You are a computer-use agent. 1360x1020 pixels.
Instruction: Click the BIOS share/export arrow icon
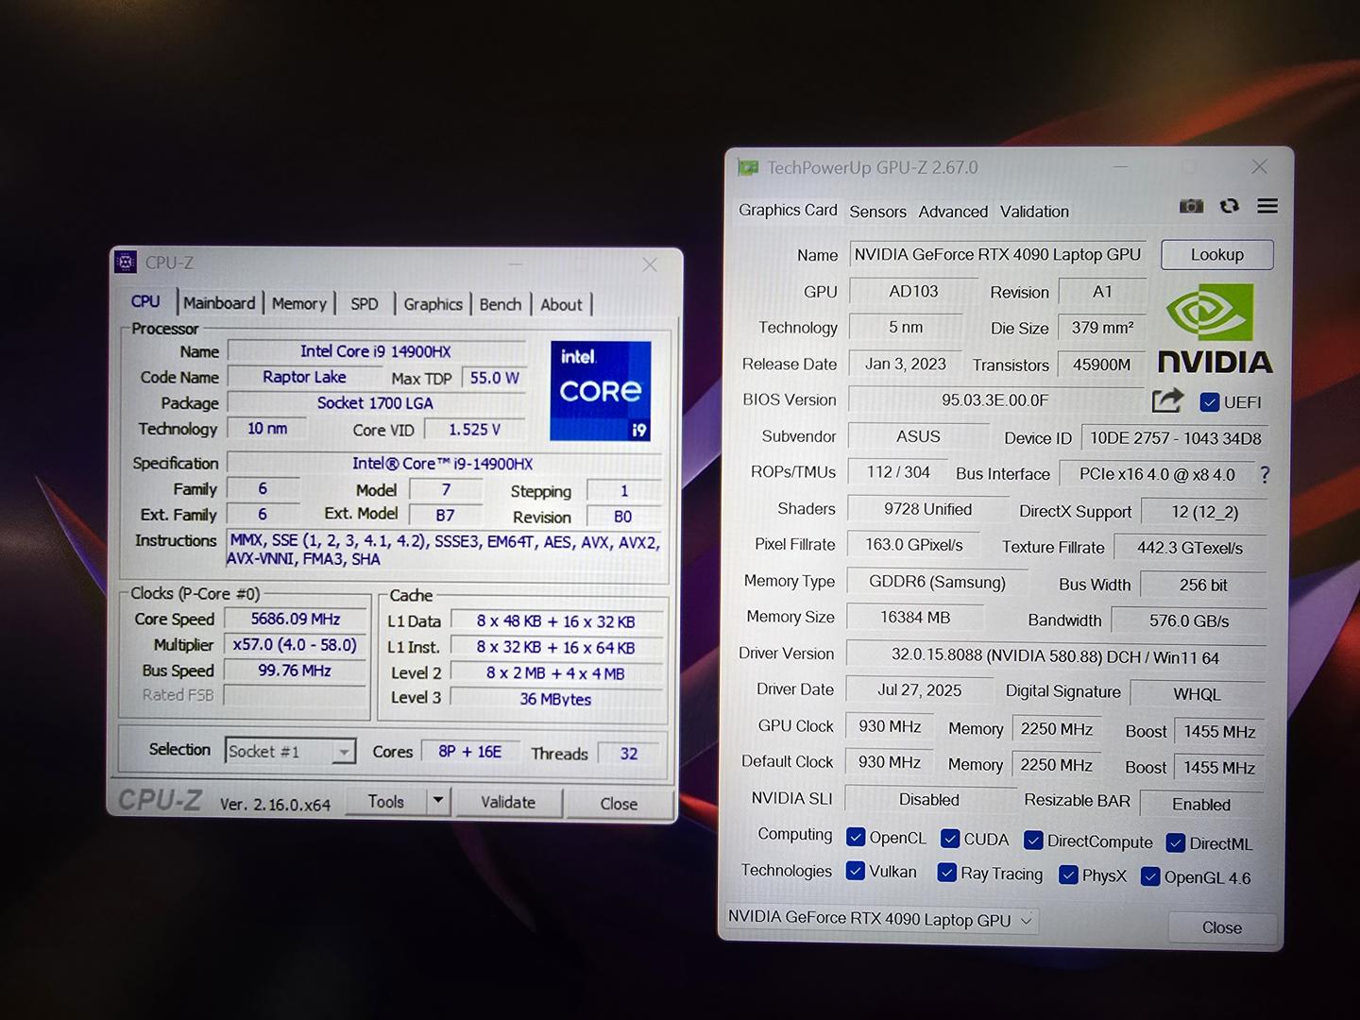tap(1167, 400)
